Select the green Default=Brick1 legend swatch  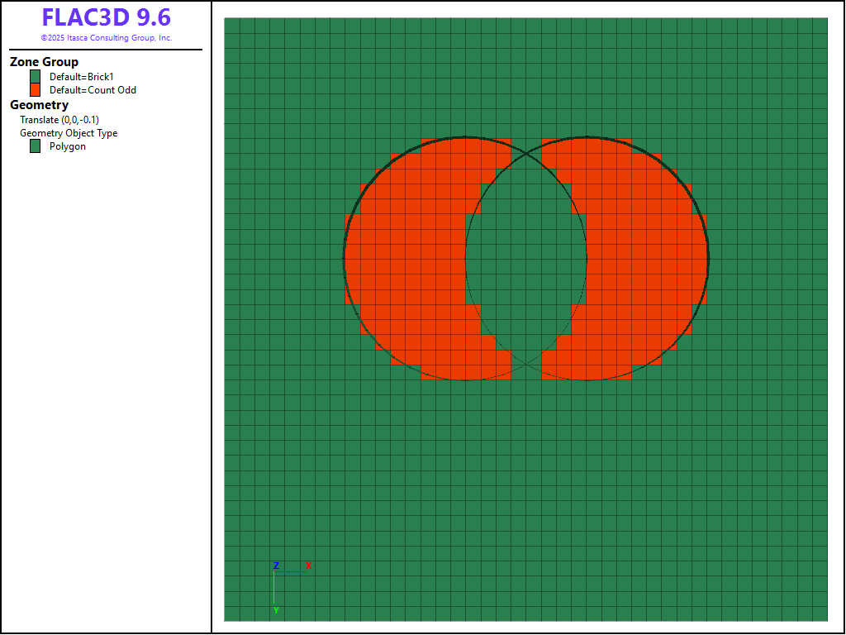pyautogui.click(x=36, y=77)
